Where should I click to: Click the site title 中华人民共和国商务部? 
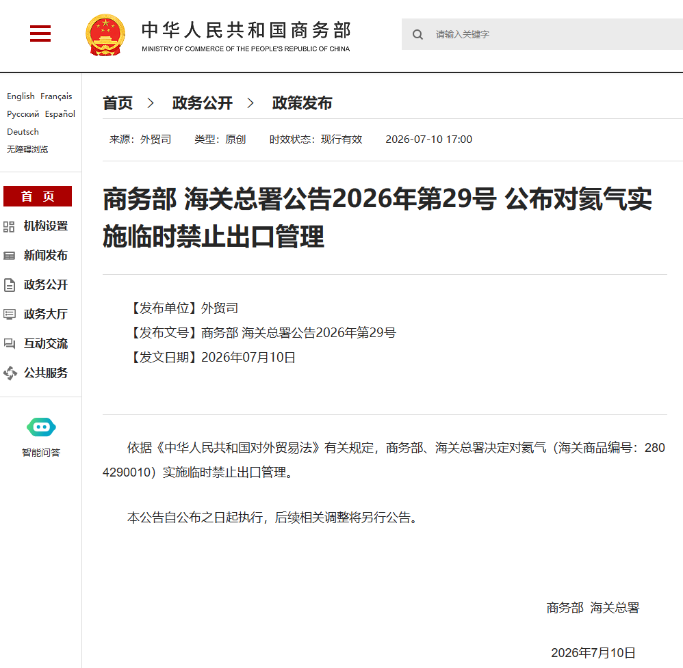click(x=246, y=31)
